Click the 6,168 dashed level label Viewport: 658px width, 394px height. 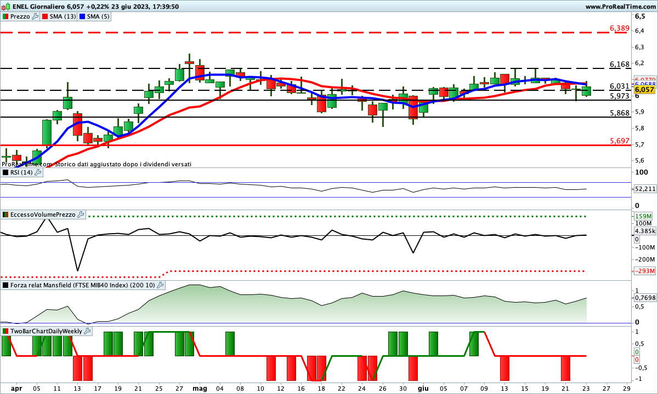click(x=620, y=65)
